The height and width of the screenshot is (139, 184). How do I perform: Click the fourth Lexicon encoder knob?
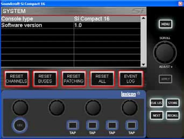[130, 108]
